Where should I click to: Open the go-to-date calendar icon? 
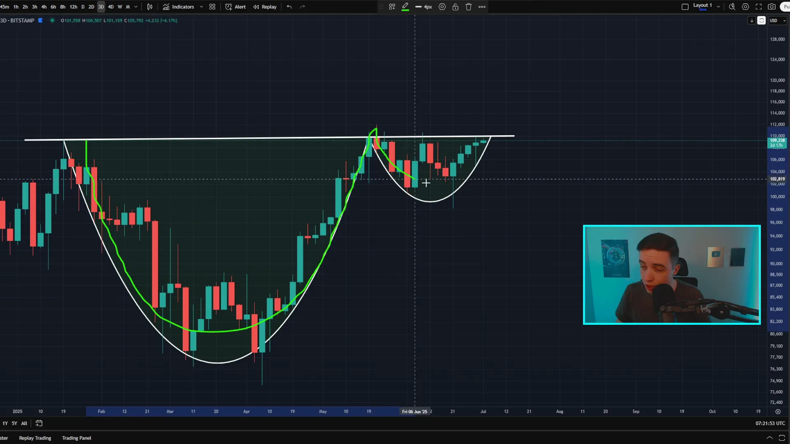pos(39,423)
